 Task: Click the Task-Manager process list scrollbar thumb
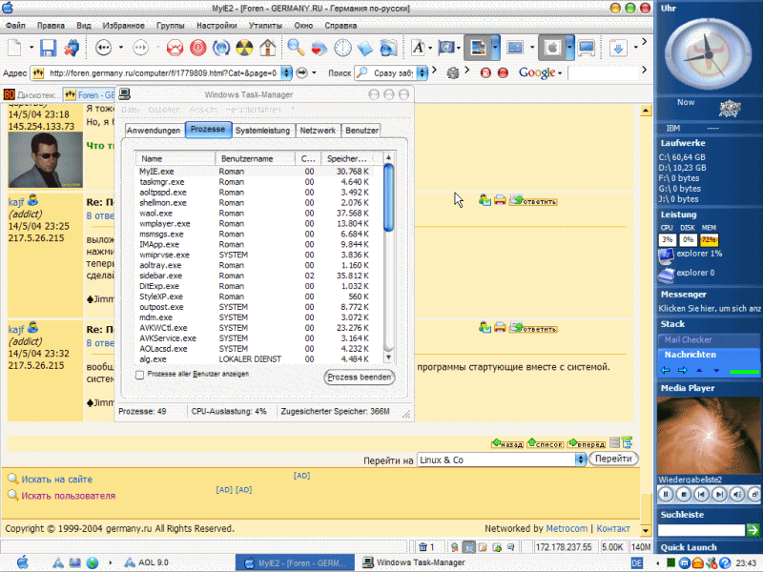[x=388, y=198]
